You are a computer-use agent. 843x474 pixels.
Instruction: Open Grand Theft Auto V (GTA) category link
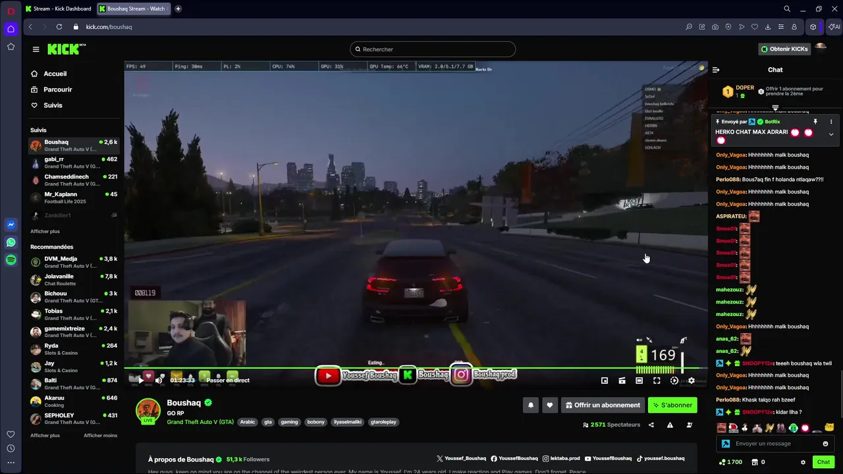200,421
